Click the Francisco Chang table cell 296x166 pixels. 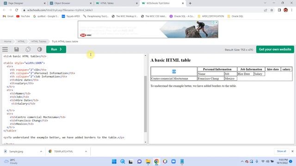[210, 78]
